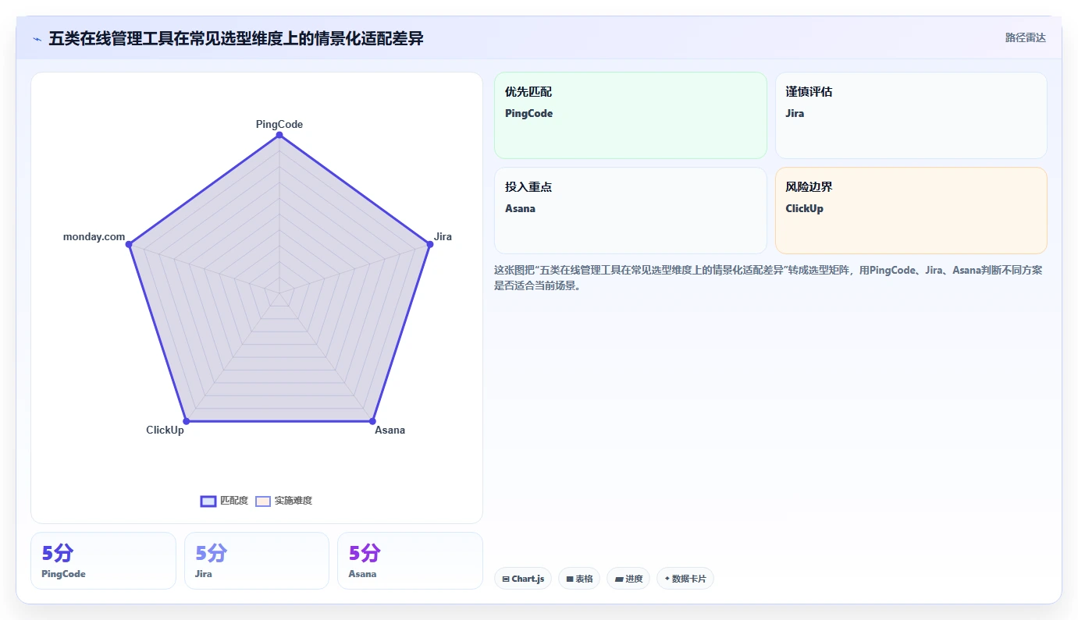Screen dimensions: 1078x620
Task: Open the 谨慎评估 Jira card
Action: click(x=911, y=115)
